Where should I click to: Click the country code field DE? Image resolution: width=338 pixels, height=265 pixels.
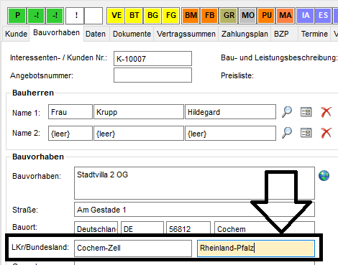(142, 228)
